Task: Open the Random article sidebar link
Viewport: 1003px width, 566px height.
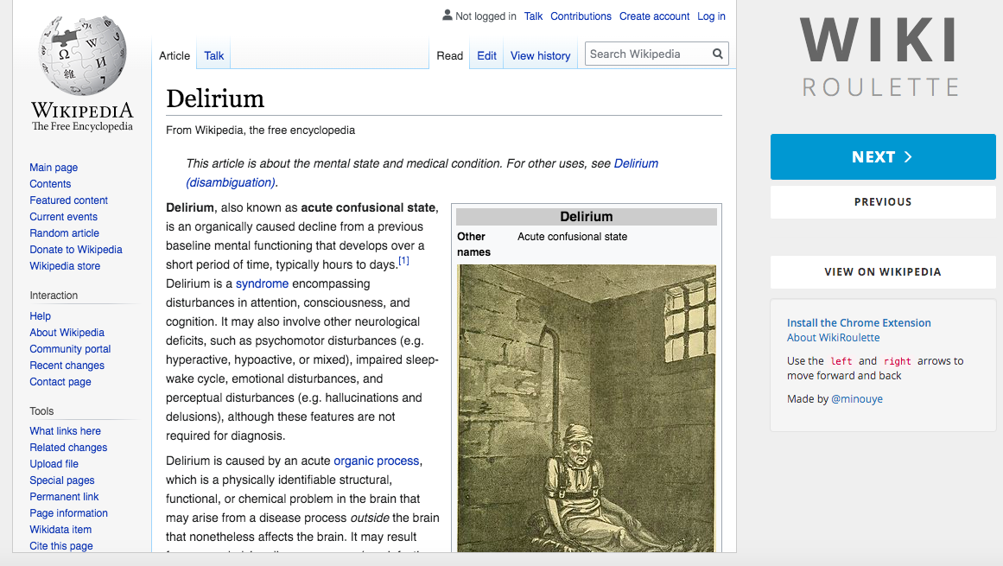Action: (x=64, y=233)
